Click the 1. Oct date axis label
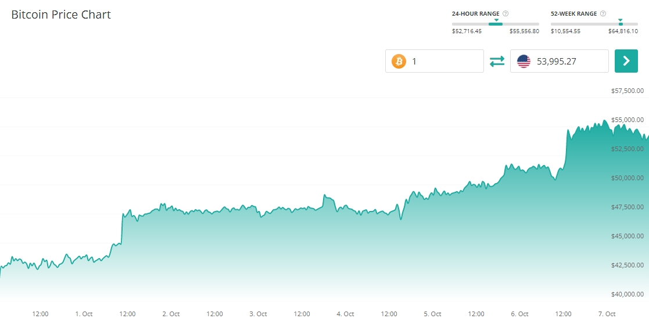The height and width of the screenshot is (322, 649). (84, 314)
